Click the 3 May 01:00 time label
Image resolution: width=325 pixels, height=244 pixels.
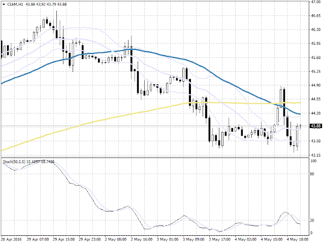pos(167,239)
